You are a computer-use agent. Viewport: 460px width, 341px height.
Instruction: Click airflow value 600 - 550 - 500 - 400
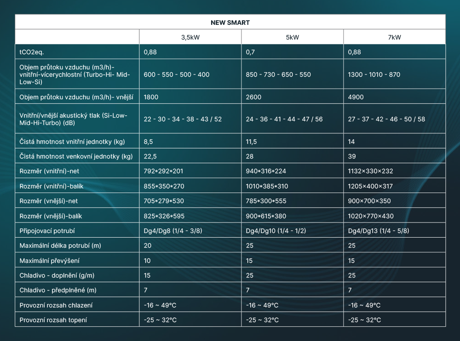(177, 74)
